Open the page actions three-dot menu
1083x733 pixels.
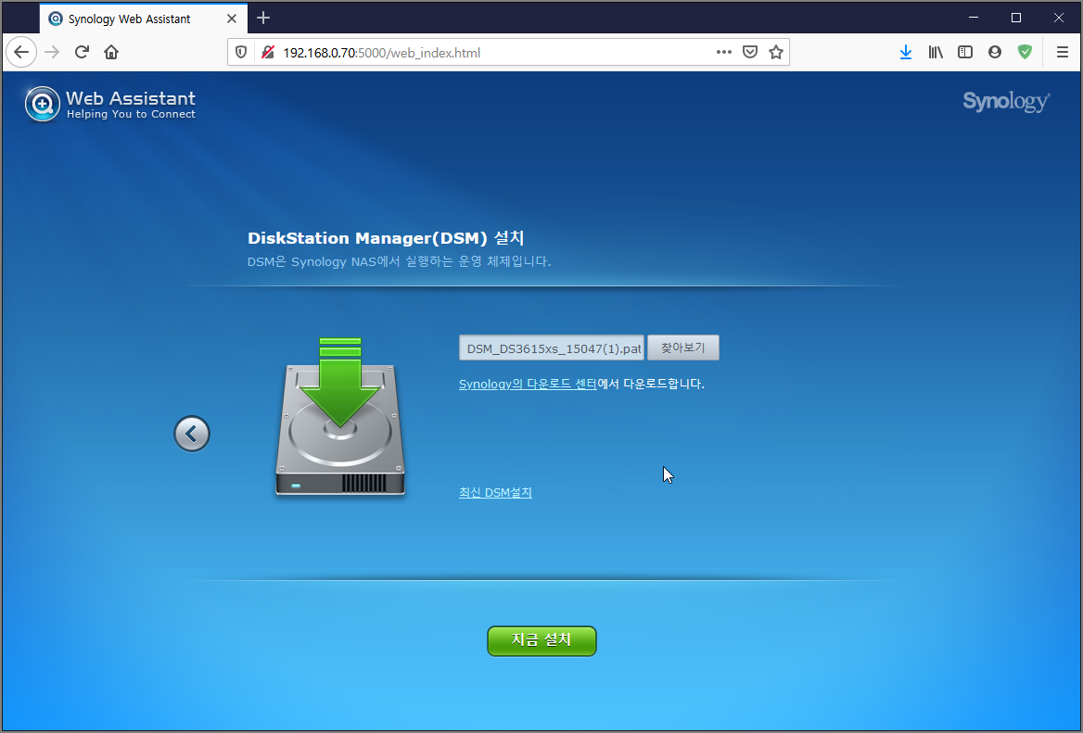click(x=723, y=53)
